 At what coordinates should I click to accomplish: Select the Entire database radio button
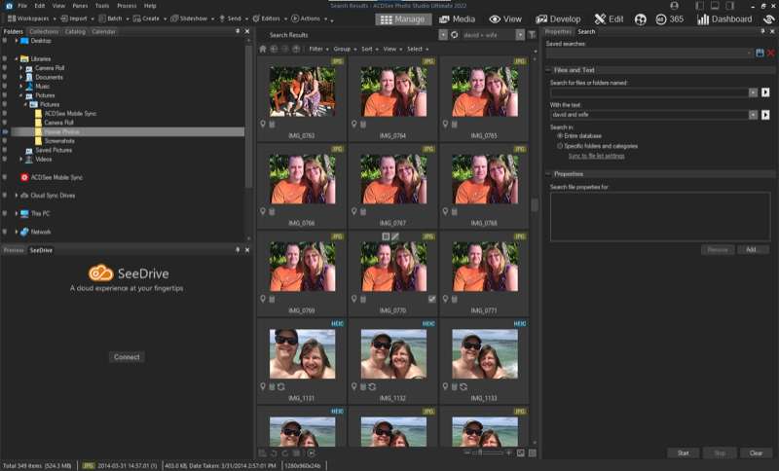point(560,135)
